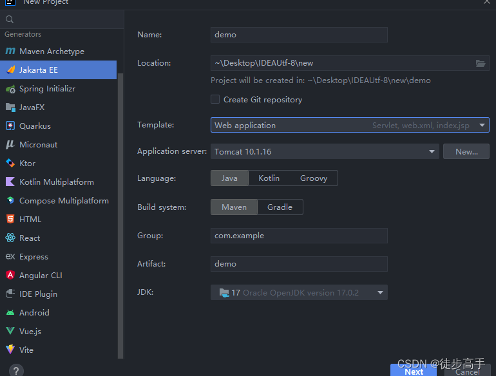The height and width of the screenshot is (376, 496).
Task: Choose Maven as build system
Action: 234,207
